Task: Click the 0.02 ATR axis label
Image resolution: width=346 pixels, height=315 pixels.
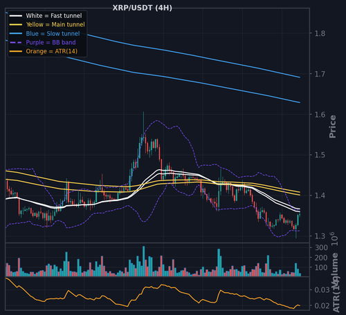Action: [322, 306]
